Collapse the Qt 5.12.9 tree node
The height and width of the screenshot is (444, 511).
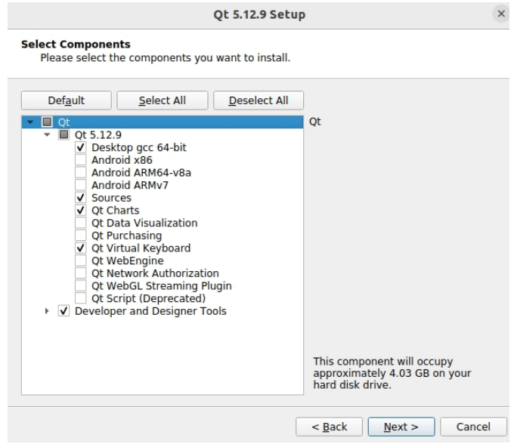coord(47,134)
